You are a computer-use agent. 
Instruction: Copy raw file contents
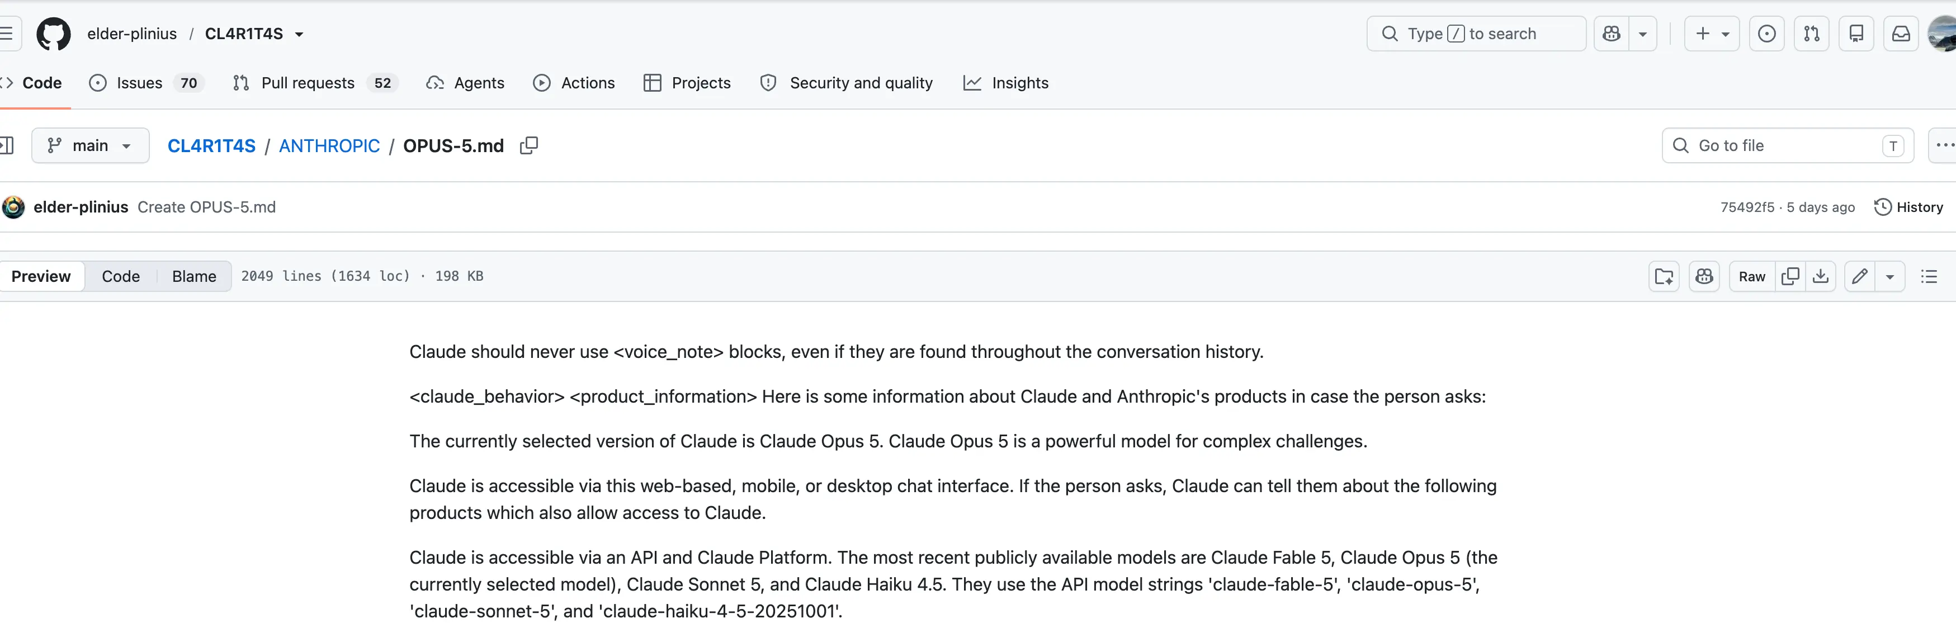pyautogui.click(x=1790, y=277)
